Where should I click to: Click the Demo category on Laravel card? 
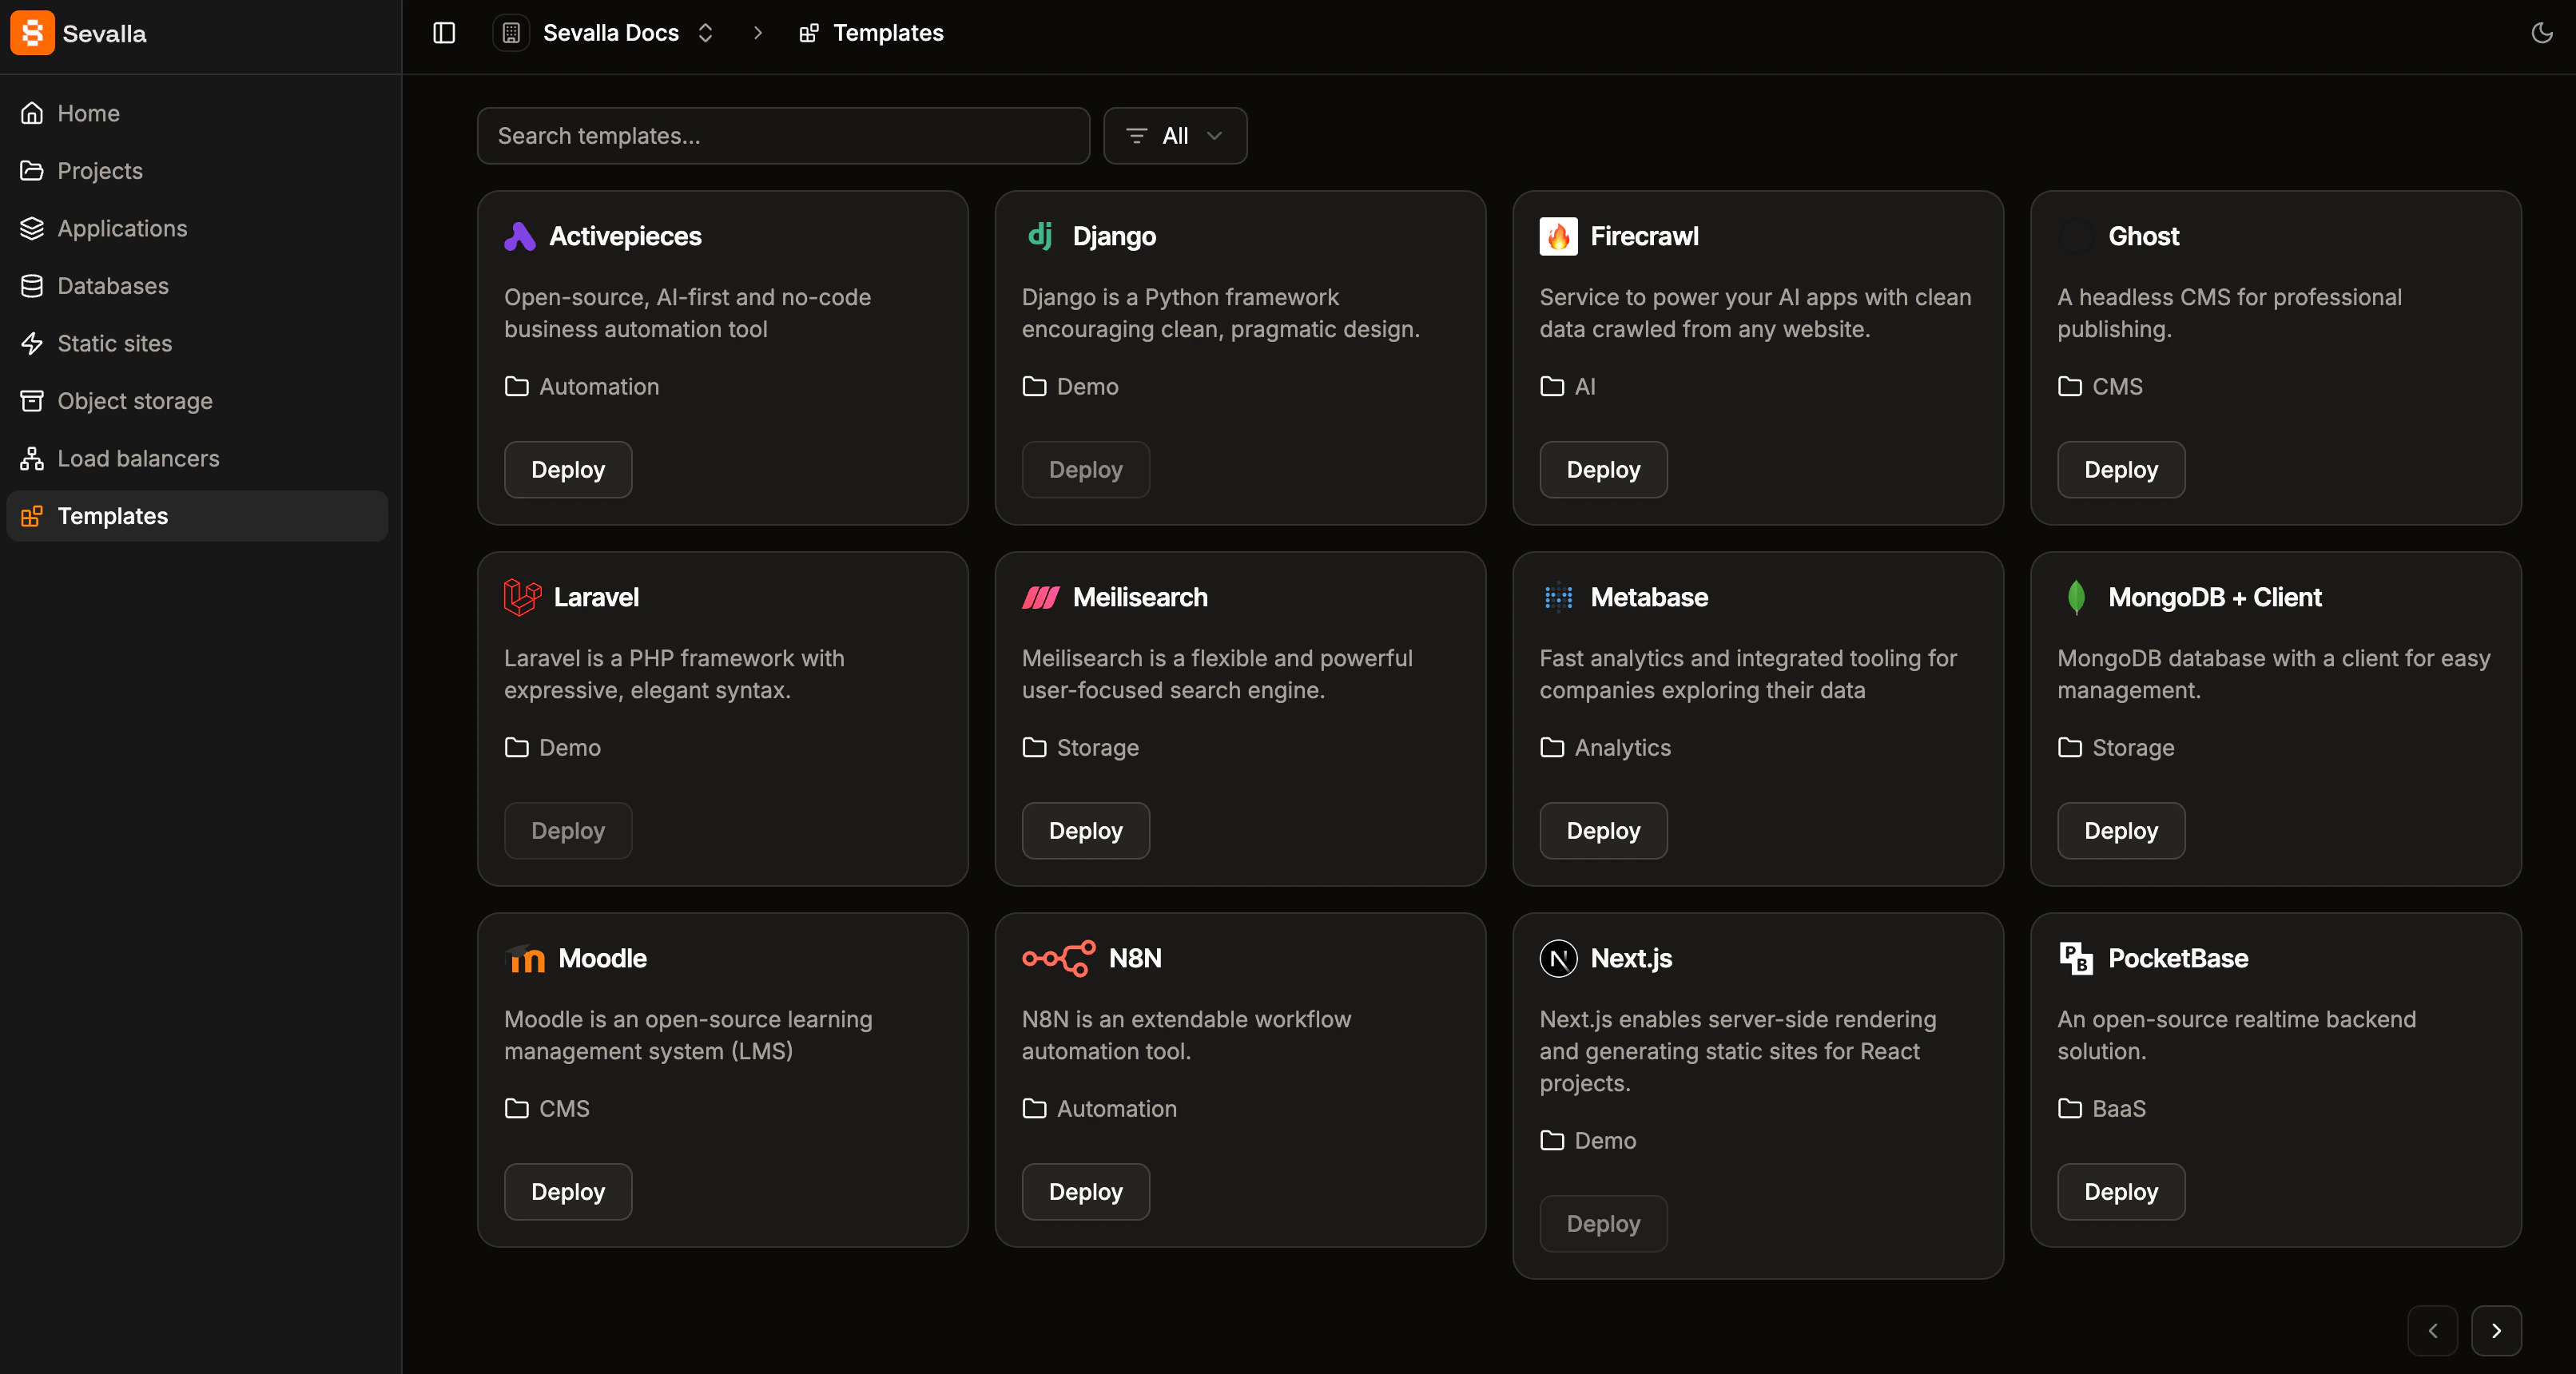click(570, 747)
